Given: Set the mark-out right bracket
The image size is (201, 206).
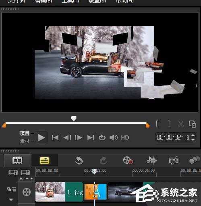Looking at the screenshot, I should 170,124.
